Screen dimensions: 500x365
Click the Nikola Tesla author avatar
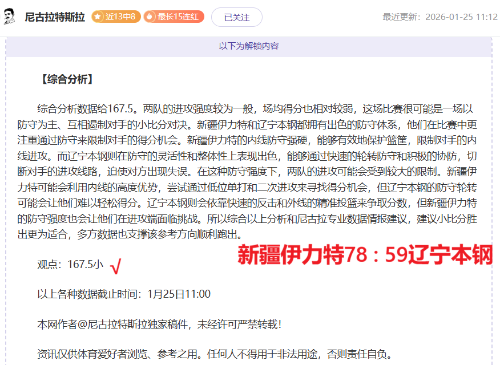[10, 17]
